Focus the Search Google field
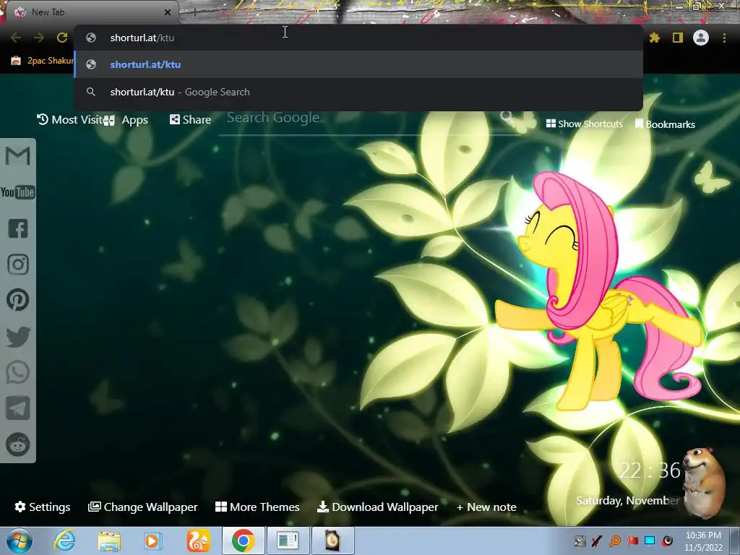This screenshot has width=740, height=555. [361, 118]
